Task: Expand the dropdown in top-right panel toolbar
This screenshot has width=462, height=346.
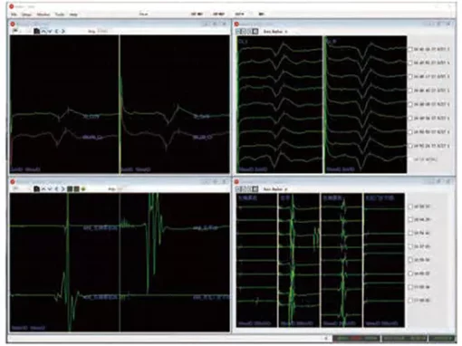Action: (286, 32)
